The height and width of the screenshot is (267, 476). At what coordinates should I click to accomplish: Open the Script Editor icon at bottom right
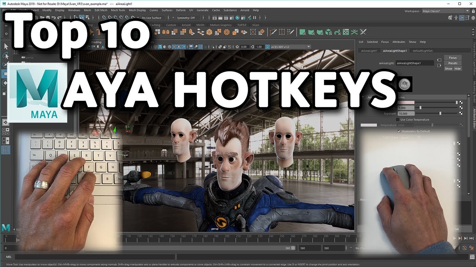pos(472,257)
